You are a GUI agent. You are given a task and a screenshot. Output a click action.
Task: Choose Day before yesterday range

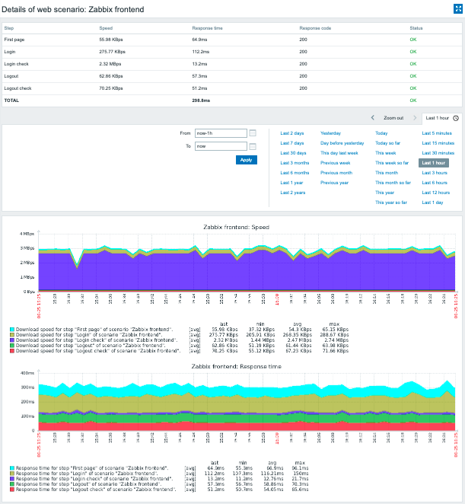[x=342, y=143]
